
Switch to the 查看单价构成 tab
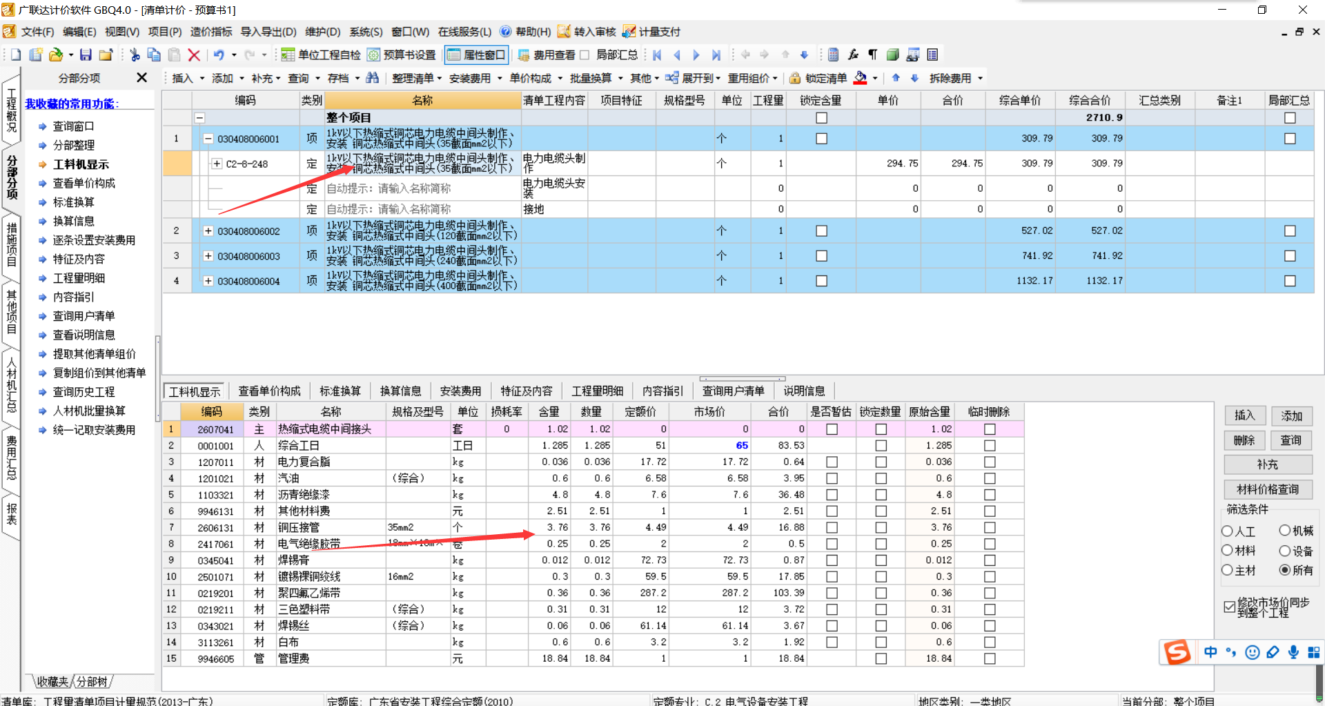[269, 391]
